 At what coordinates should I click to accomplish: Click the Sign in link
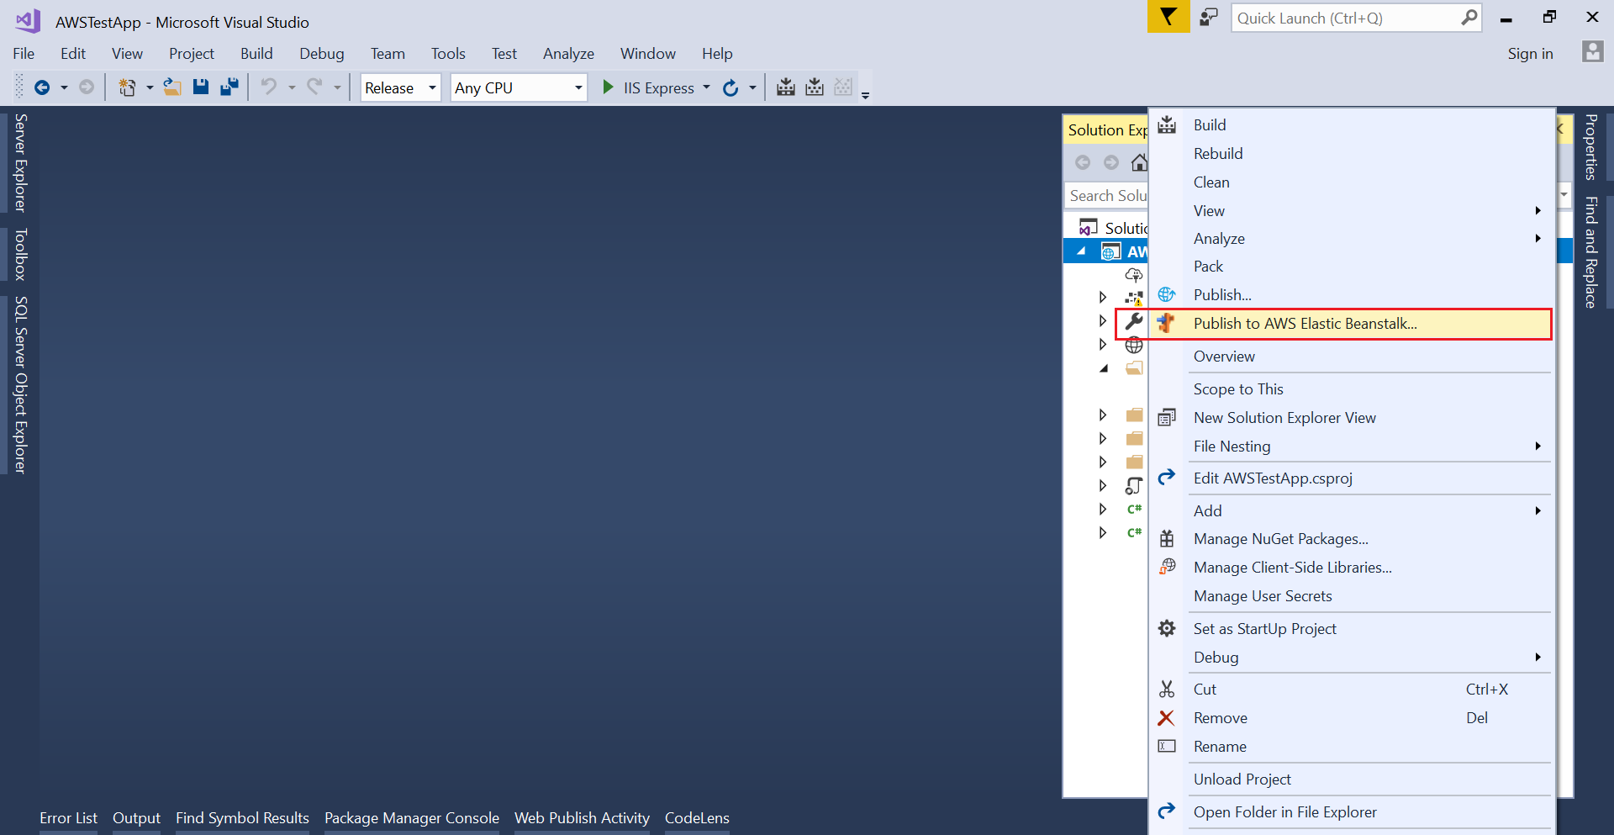coord(1529,54)
